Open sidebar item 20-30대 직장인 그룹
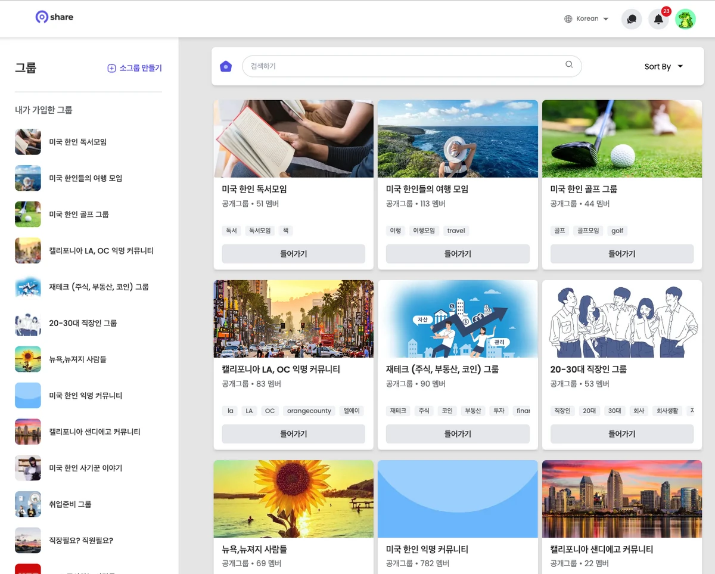Screen dimensions: 715x574 point(88,323)
